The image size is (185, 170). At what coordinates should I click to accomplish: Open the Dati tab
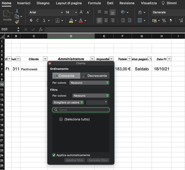(110, 3)
